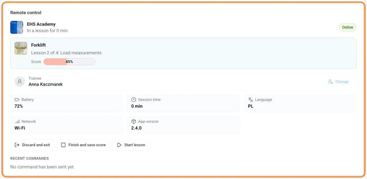
Task: Click the 72% battery value
Action: tap(19, 106)
